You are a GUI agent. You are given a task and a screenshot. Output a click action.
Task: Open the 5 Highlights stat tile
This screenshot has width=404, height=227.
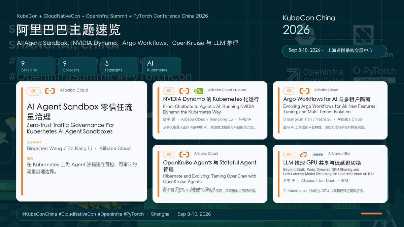120,66
